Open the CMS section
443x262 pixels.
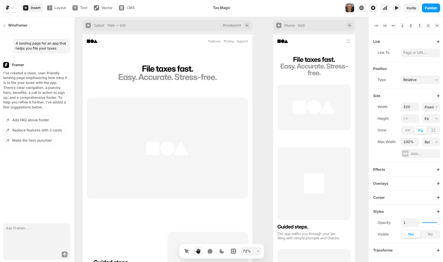pyautogui.click(x=127, y=8)
